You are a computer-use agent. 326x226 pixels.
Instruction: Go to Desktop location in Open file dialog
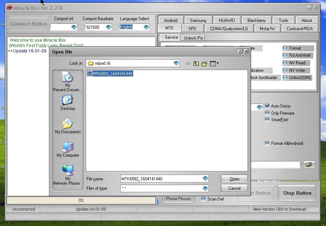pos(68,103)
